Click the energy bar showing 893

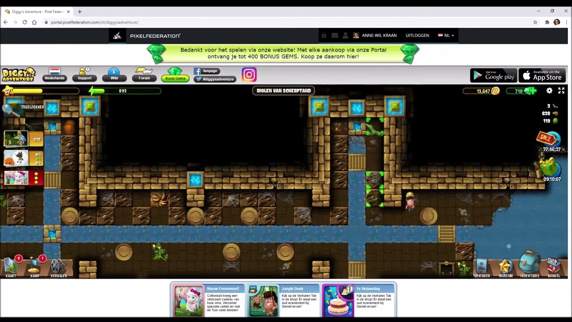[x=125, y=91]
